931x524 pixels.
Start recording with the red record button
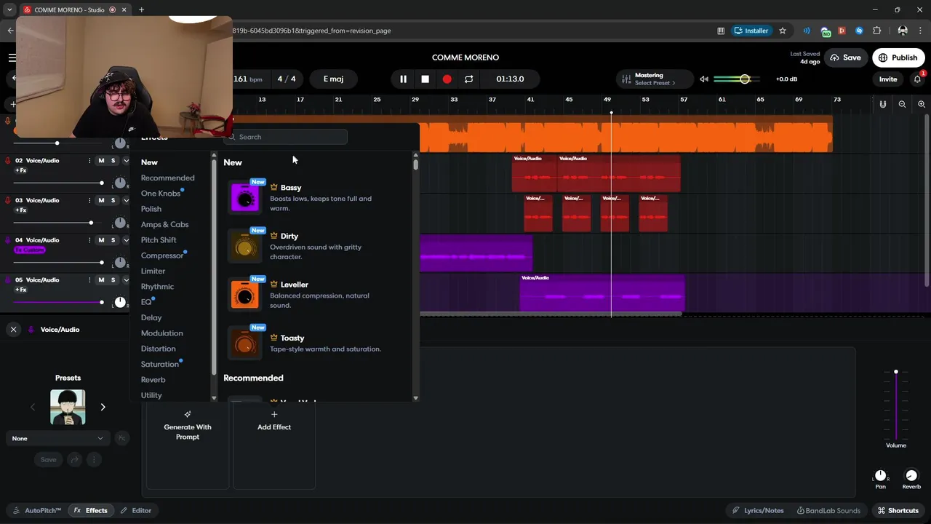[x=447, y=79]
